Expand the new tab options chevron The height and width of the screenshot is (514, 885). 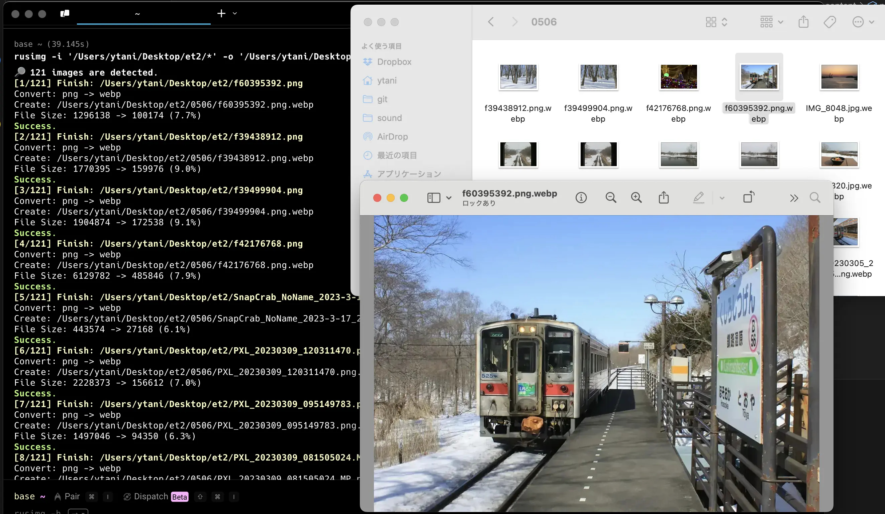click(x=235, y=13)
